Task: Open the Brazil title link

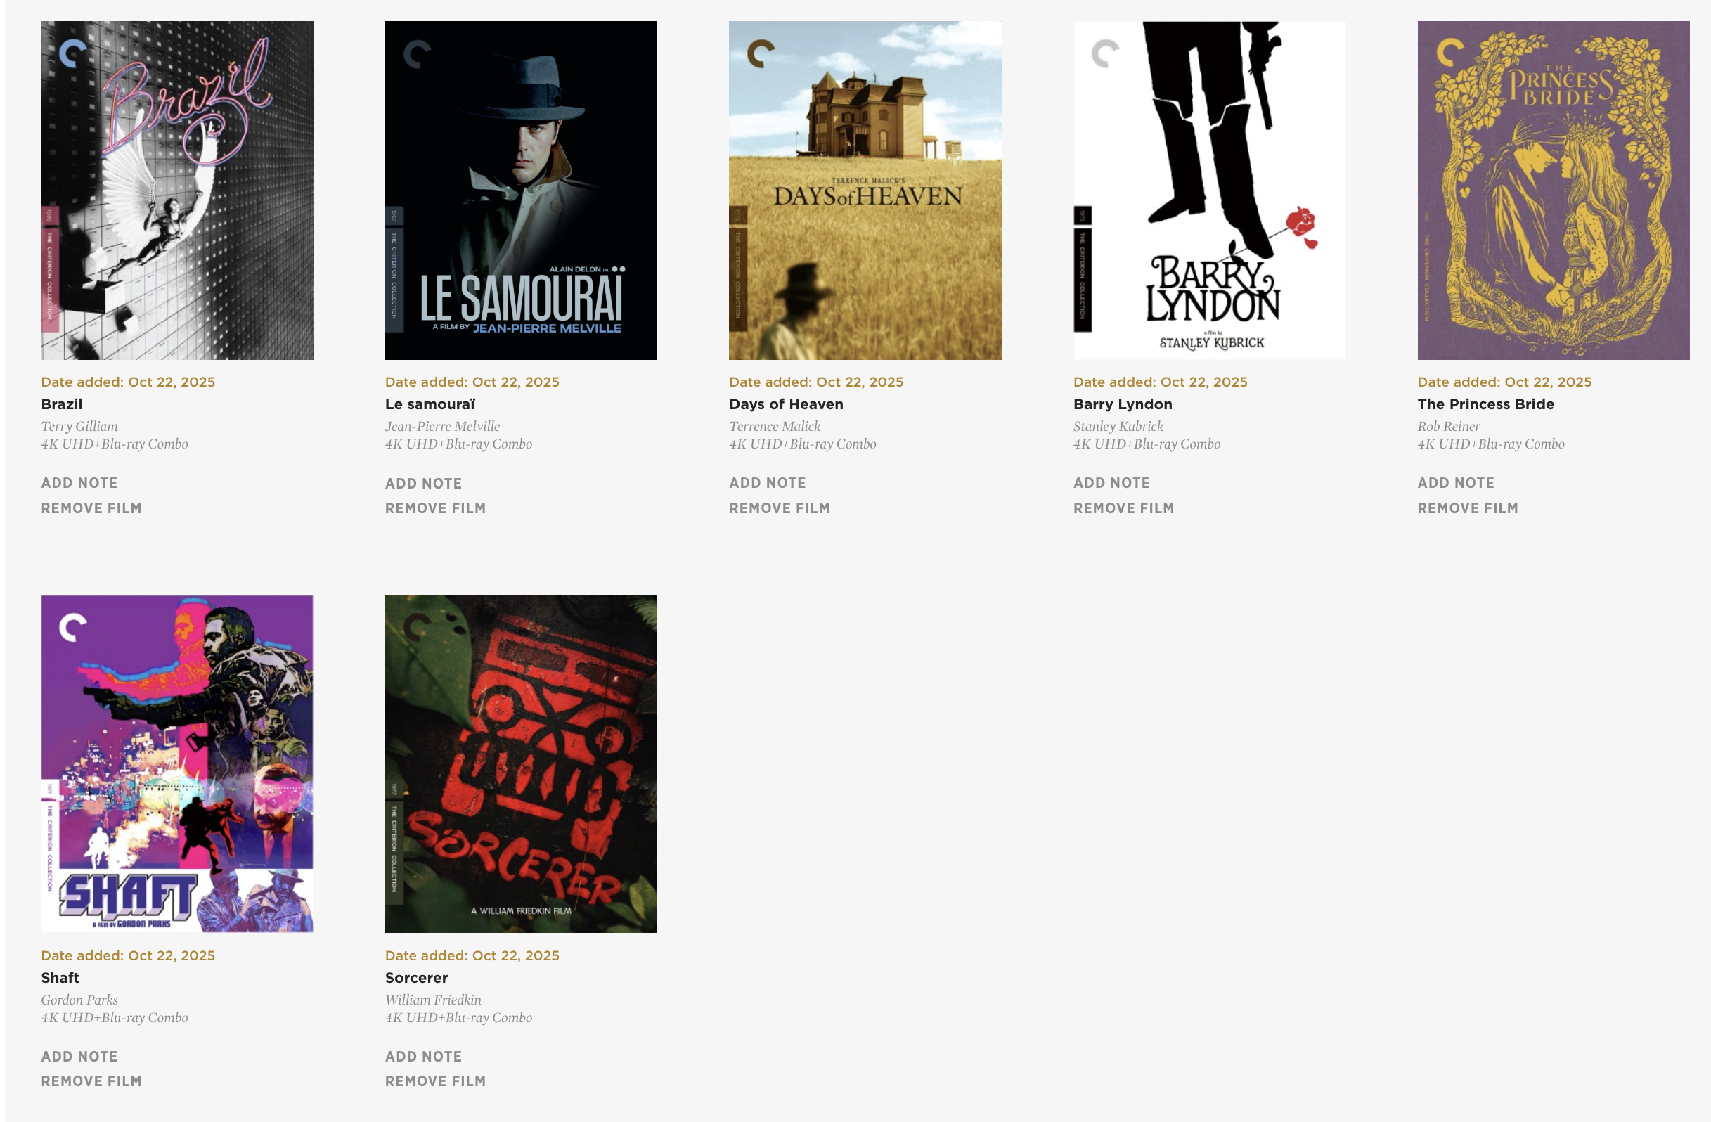Action: click(62, 404)
